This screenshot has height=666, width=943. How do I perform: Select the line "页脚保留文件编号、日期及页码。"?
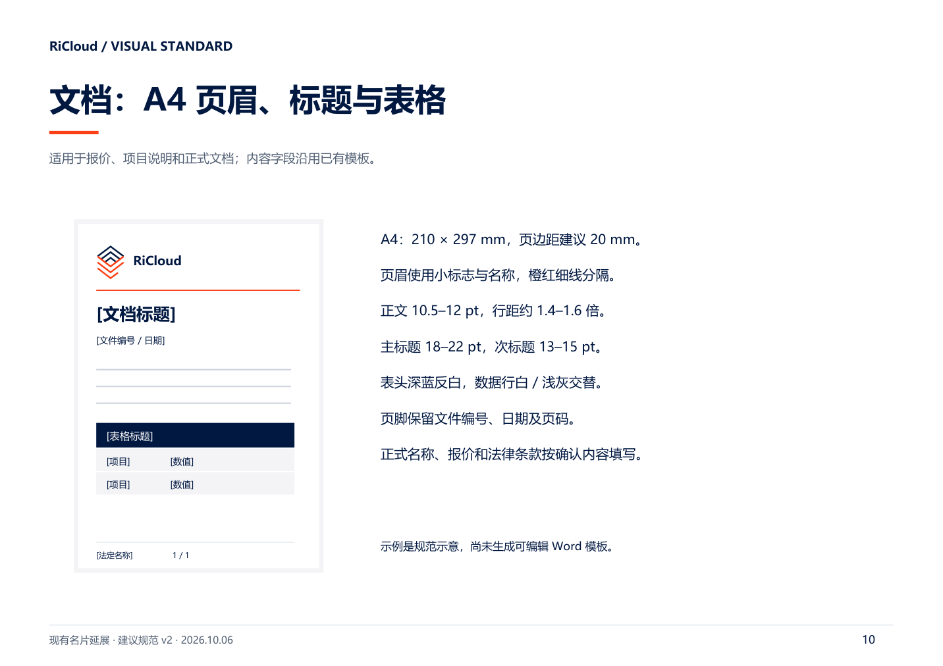pyautogui.click(x=479, y=419)
